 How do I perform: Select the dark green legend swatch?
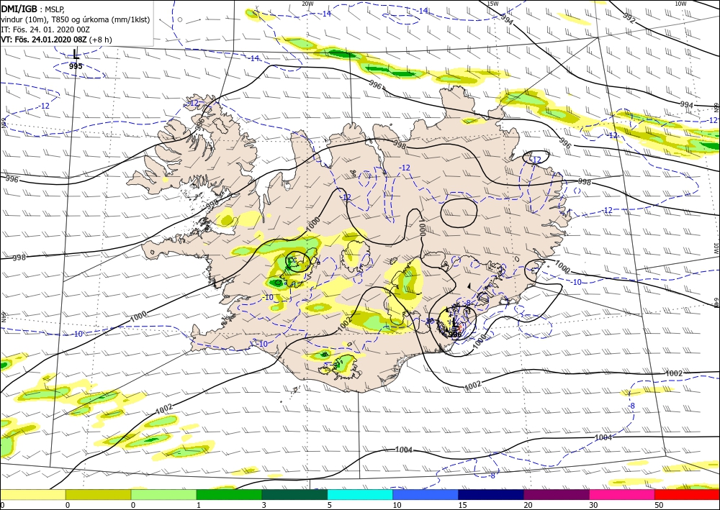pyautogui.click(x=294, y=495)
